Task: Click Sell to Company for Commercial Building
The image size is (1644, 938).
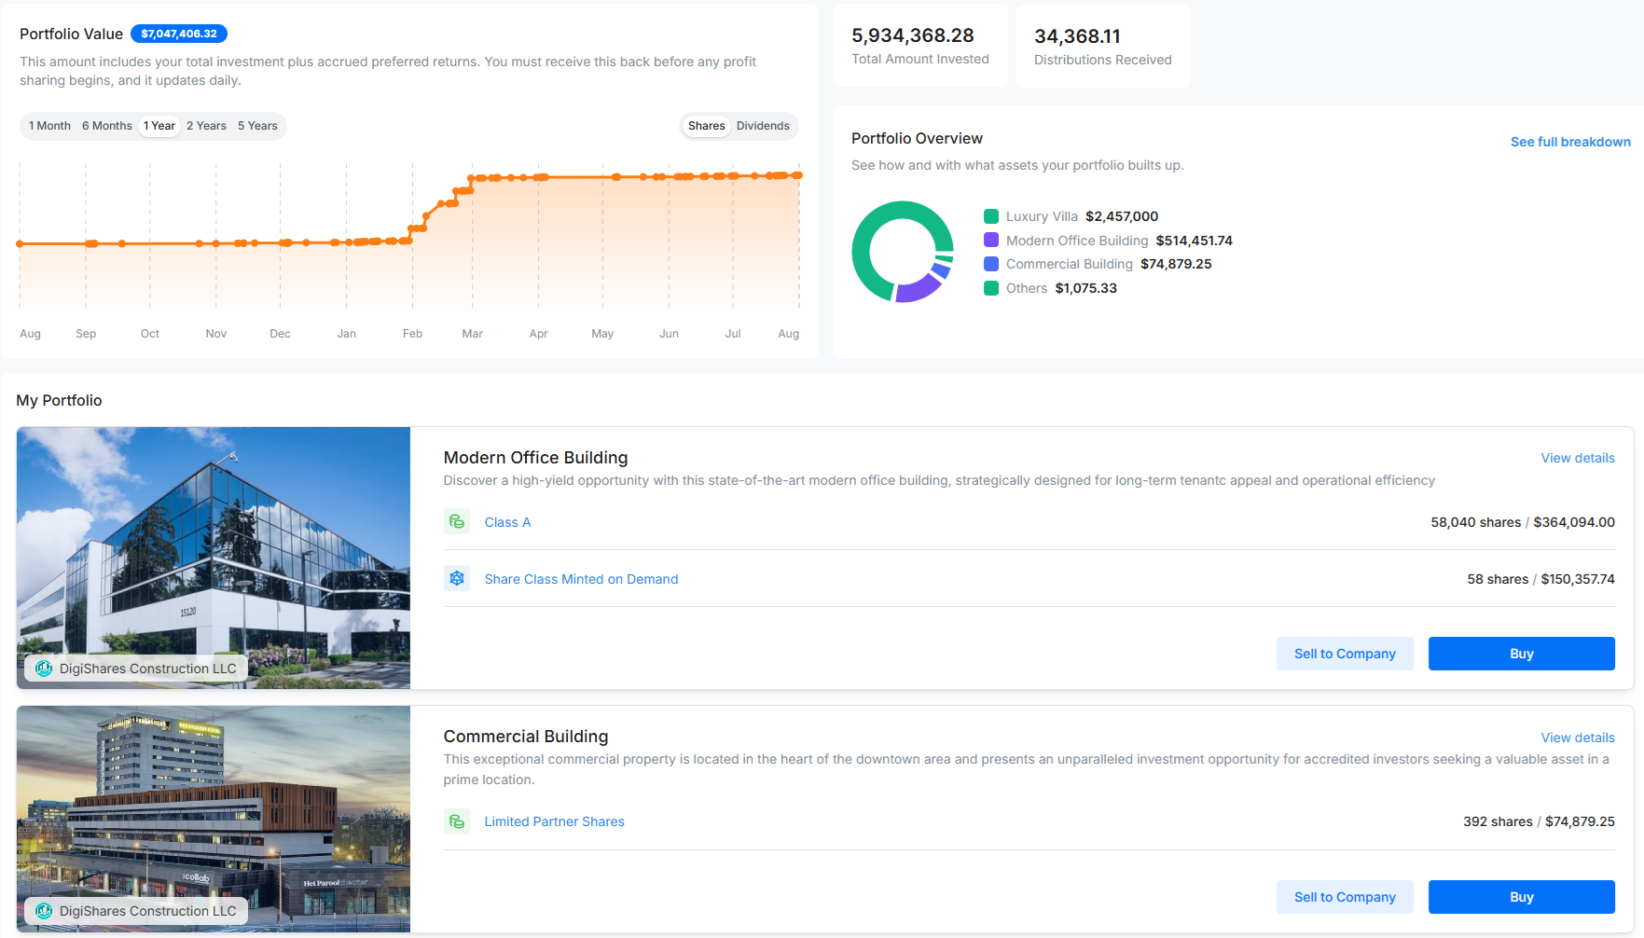Action: pyautogui.click(x=1345, y=897)
